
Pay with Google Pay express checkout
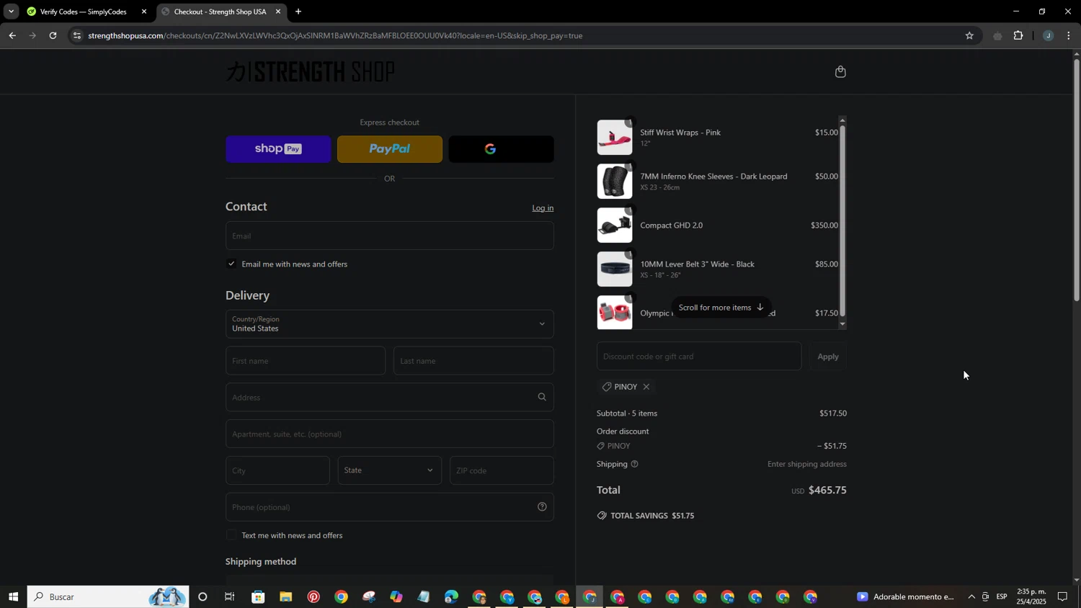tap(501, 149)
